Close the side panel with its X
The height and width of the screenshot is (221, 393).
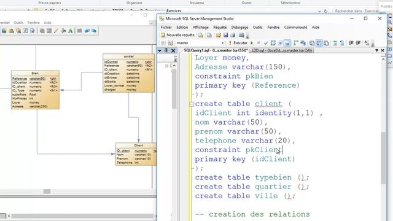(x=173, y=50)
